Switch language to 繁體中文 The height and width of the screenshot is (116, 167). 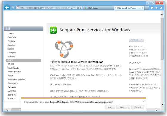click(x=12, y=98)
